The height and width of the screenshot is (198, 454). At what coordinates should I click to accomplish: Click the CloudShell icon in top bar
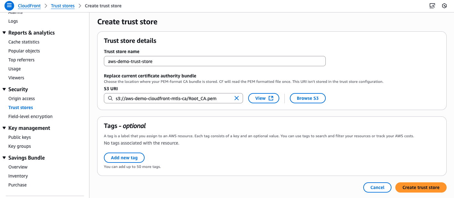click(x=432, y=6)
